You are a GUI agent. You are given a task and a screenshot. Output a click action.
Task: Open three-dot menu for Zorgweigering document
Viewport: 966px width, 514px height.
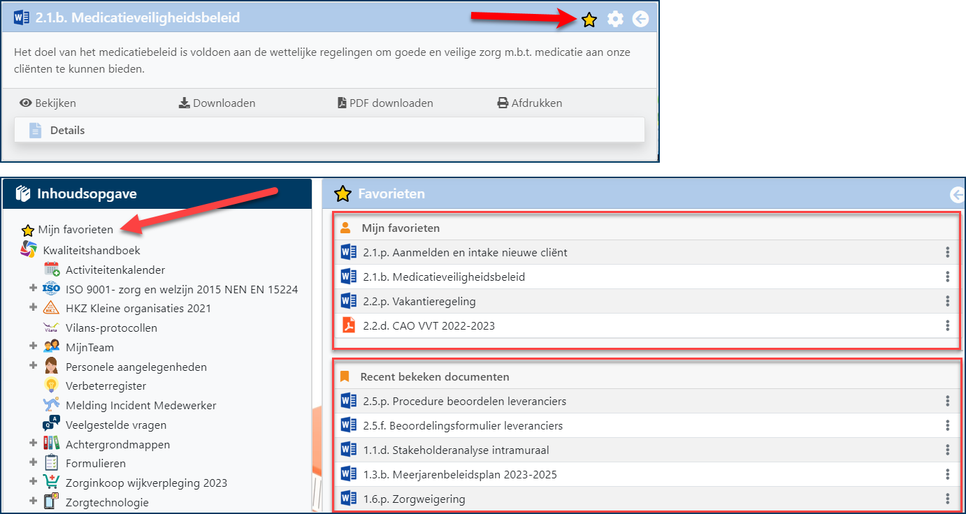coord(947,499)
